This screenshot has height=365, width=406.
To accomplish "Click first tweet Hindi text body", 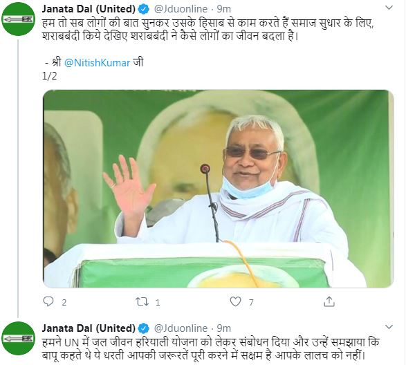I will 207,30.
